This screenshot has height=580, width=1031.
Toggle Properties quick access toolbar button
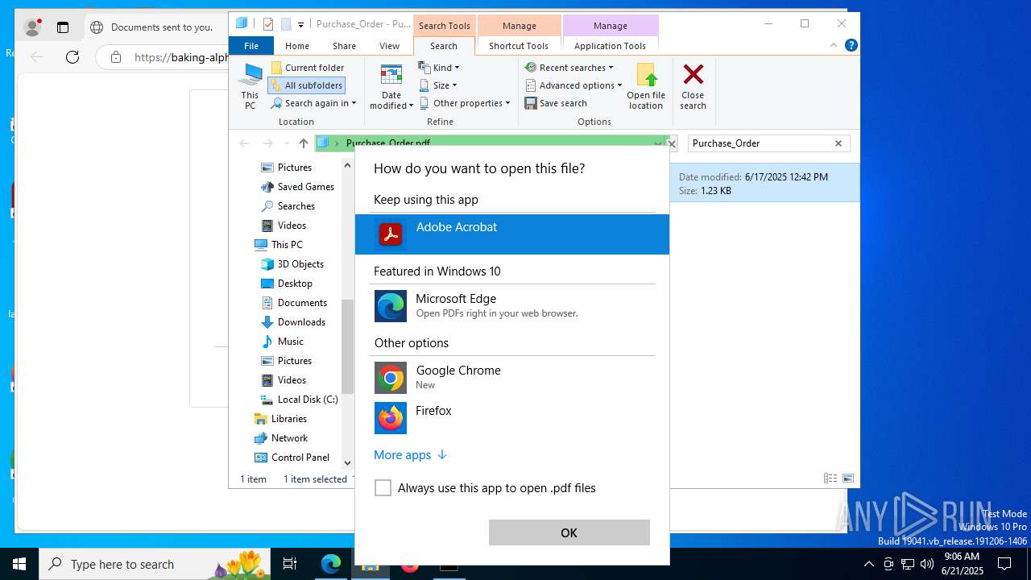tap(268, 24)
